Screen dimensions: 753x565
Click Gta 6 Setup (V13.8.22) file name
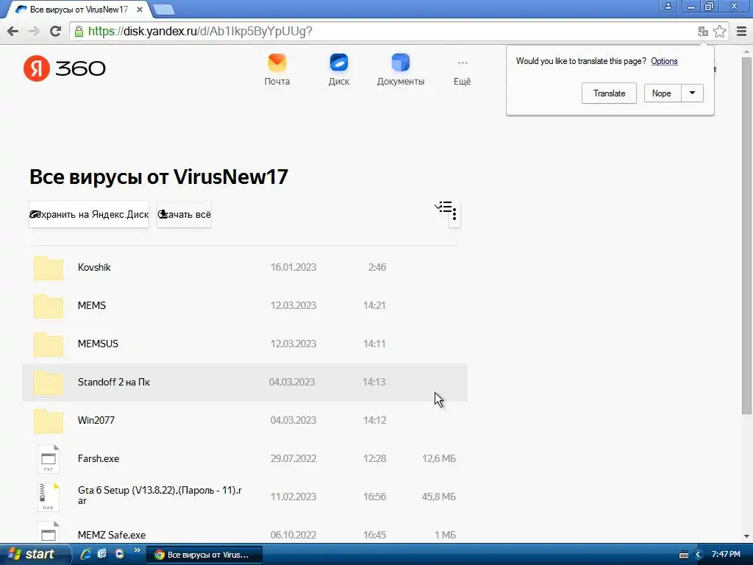[160, 495]
